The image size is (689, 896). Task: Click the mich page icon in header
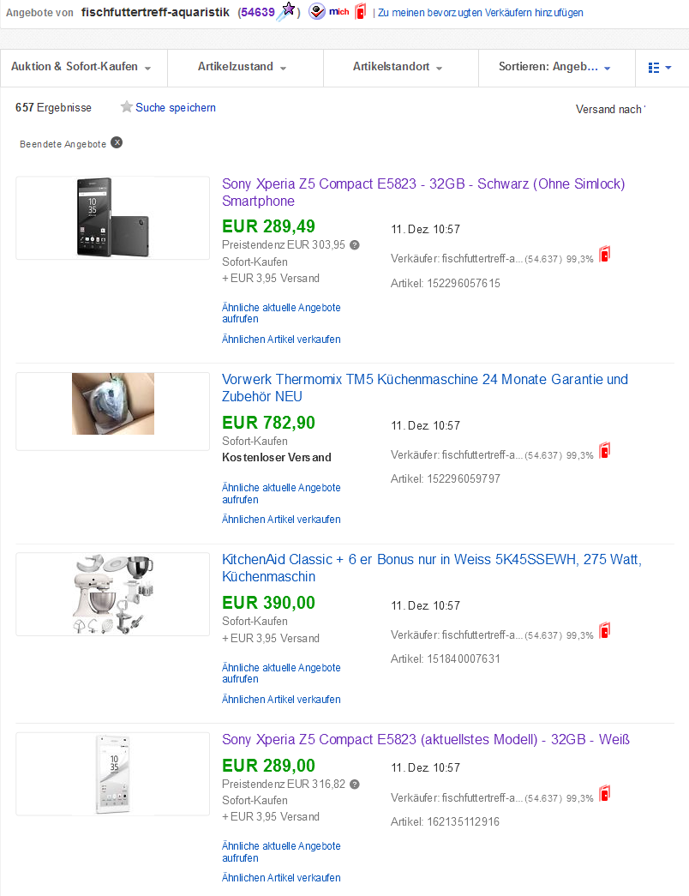[x=328, y=11]
